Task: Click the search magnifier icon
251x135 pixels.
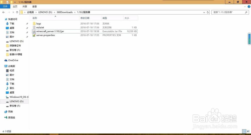Action: point(246,12)
